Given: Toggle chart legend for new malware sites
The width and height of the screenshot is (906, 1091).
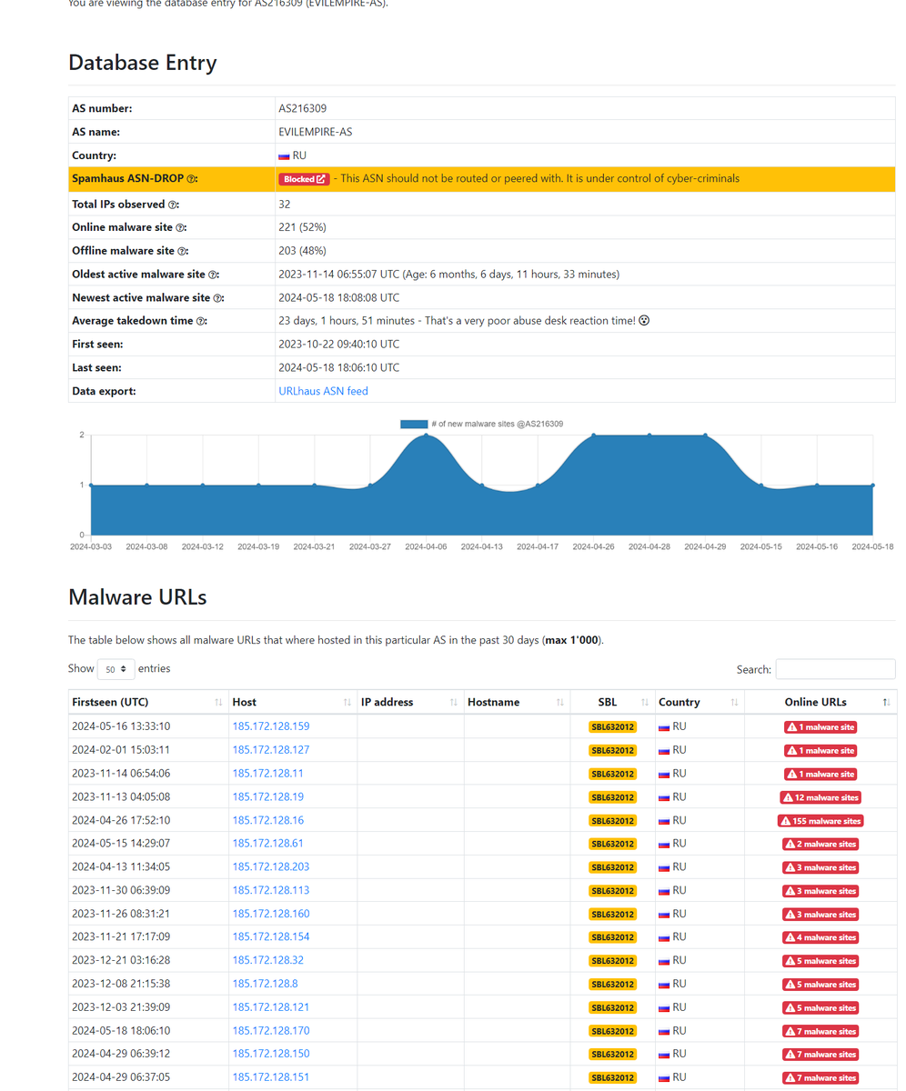Looking at the screenshot, I should click(481, 424).
